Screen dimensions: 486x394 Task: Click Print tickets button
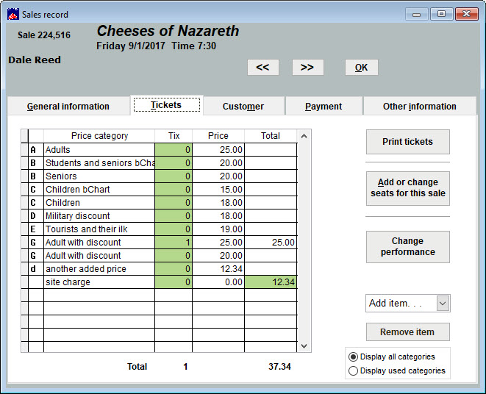pos(407,142)
